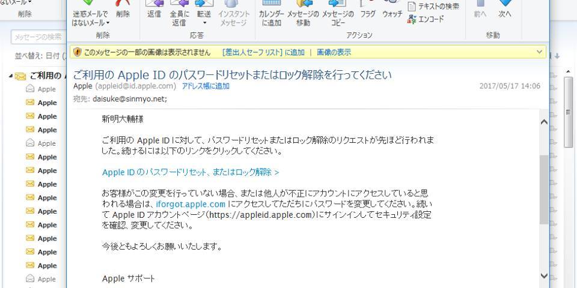Click the recipient address daisuke@sinmyo.net
This screenshot has height=288, width=577.
point(130,99)
